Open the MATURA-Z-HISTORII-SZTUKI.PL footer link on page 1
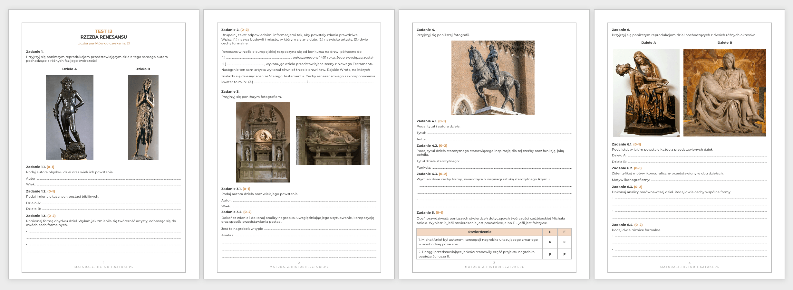The width and height of the screenshot is (793, 290). pos(104,267)
